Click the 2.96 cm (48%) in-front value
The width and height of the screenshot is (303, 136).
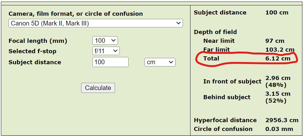[278, 81]
